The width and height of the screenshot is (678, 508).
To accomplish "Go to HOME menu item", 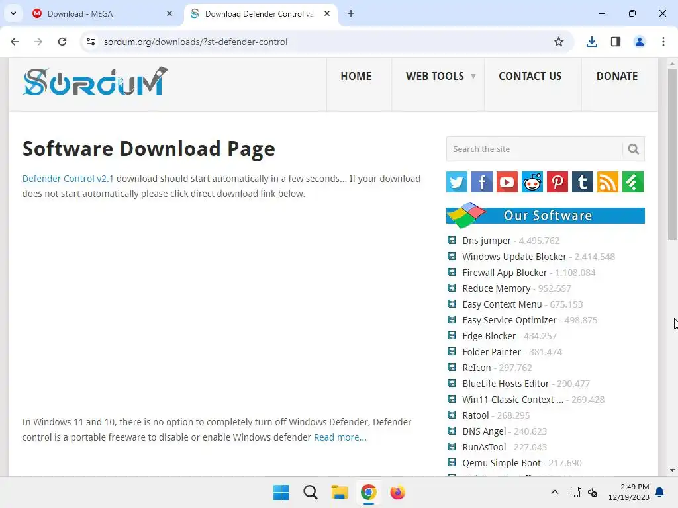I will pos(356,77).
